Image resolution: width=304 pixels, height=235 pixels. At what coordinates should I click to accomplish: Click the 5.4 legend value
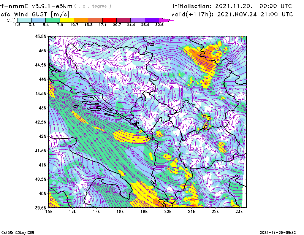(x=46, y=25)
